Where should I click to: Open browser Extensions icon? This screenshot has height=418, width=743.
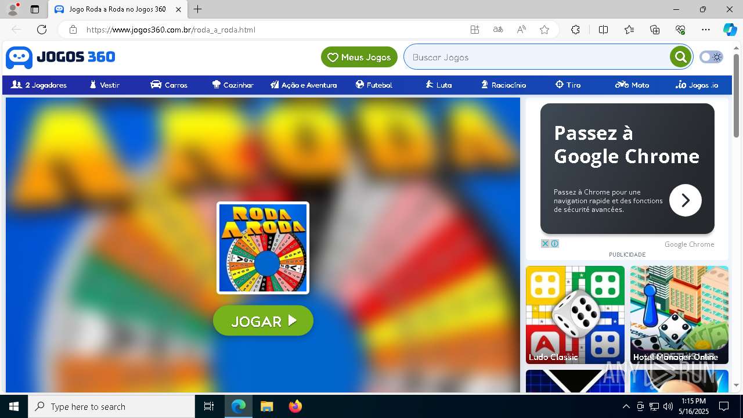pyautogui.click(x=575, y=30)
